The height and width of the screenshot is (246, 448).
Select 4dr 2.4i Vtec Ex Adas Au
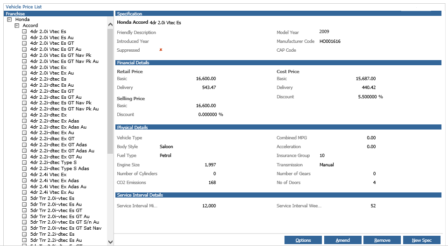coord(58,186)
